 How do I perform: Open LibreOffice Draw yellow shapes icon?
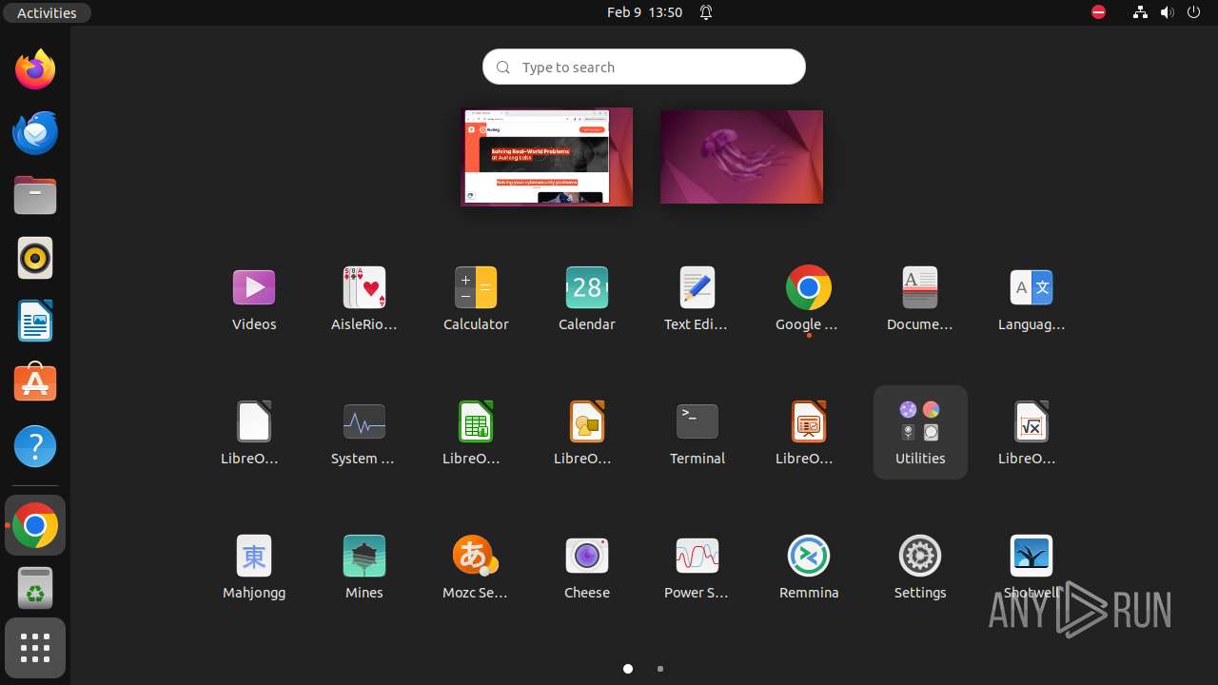[587, 433]
